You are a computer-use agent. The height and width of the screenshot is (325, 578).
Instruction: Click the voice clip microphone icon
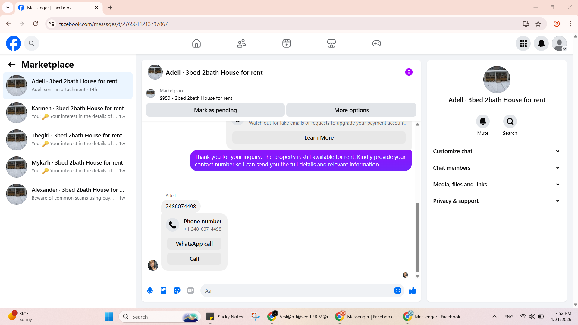pyautogui.click(x=150, y=291)
